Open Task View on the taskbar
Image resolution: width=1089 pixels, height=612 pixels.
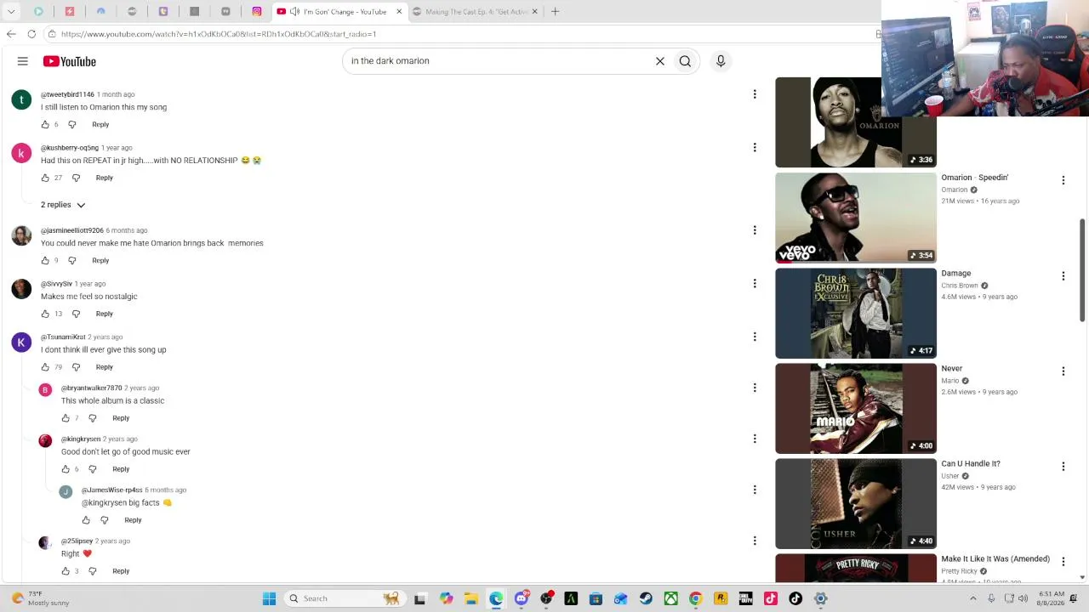[x=419, y=598]
